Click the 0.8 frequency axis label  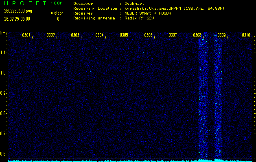4,113
